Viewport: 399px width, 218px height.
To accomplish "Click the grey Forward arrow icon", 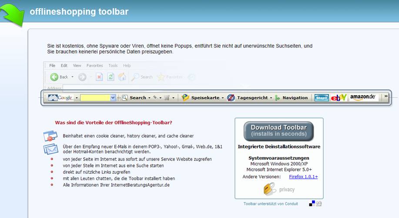I will (x=82, y=77).
